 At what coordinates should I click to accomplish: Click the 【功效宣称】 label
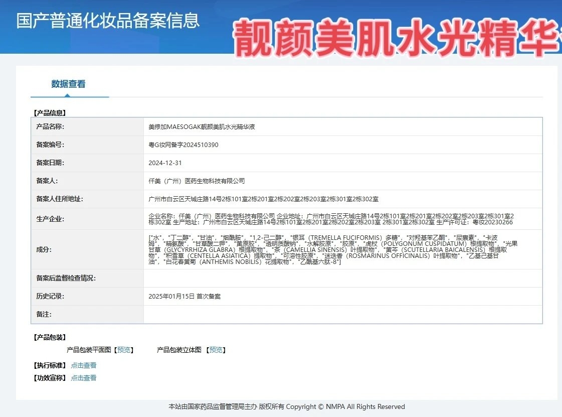[x=50, y=378]
